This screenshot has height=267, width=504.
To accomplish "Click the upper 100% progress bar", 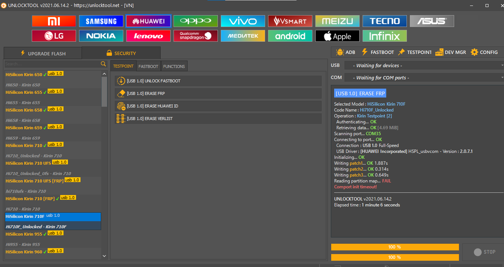I will point(395,247).
